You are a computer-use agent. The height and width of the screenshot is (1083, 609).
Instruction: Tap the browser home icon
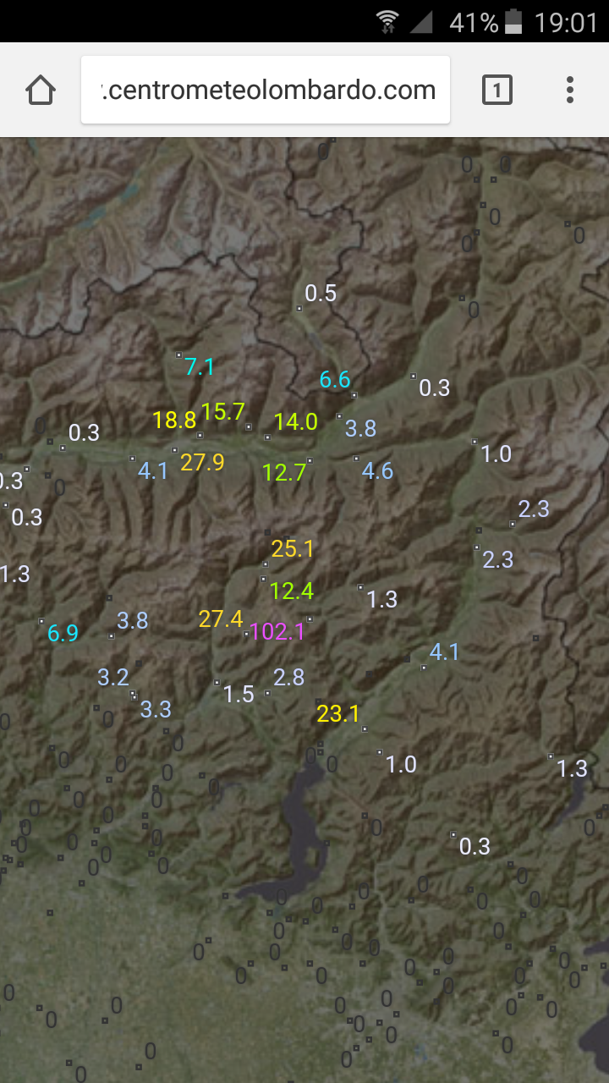(x=41, y=90)
